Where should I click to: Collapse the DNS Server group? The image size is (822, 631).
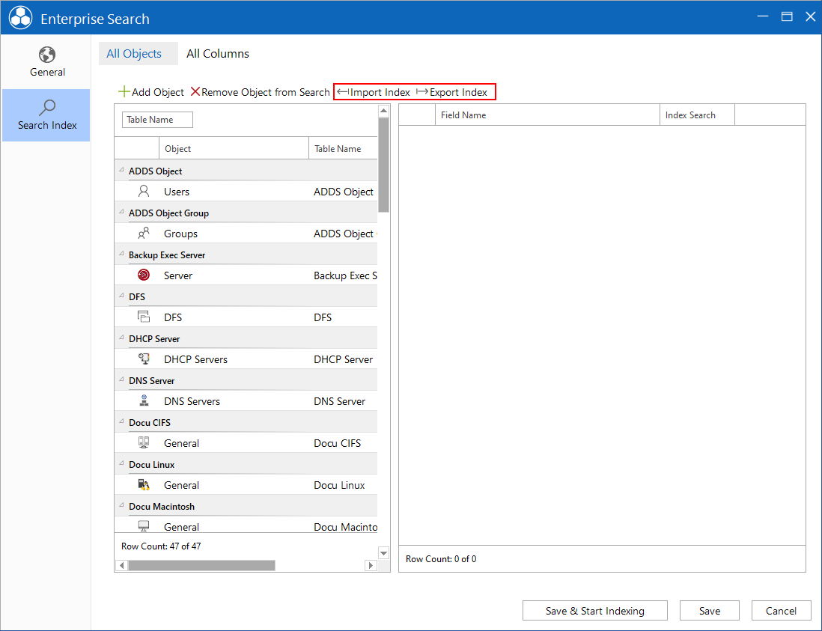click(121, 380)
